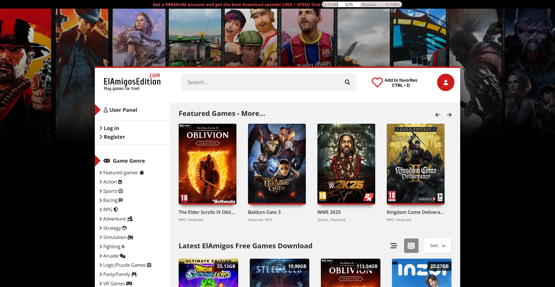Screen dimensions: 555x287
Task: Go to previous featured games
Action: tap(438, 115)
